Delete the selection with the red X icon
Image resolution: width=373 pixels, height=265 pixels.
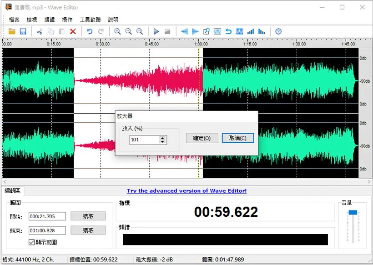click(x=73, y=31)
